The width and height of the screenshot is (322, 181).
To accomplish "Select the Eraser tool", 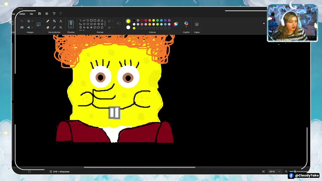I will pyautogui.click(x=48, y=27).
